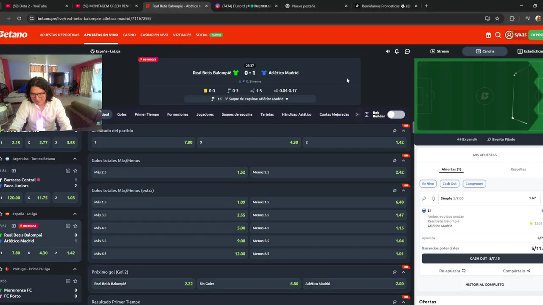
Task: Bookmark this page with star icon
Action: pos(497,18)
